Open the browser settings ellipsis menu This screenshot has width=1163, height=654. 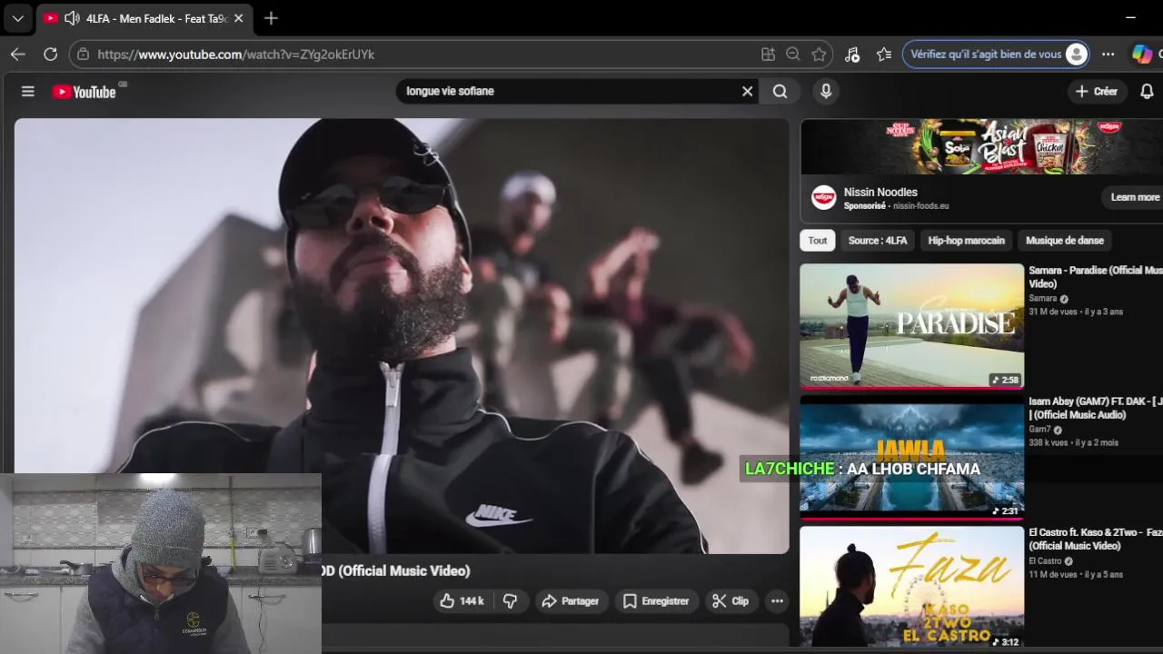tap(1108, 54)
